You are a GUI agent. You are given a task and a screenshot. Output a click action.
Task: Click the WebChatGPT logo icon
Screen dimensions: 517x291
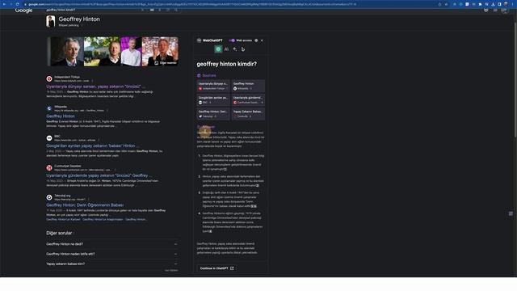(x=199, y=40)
